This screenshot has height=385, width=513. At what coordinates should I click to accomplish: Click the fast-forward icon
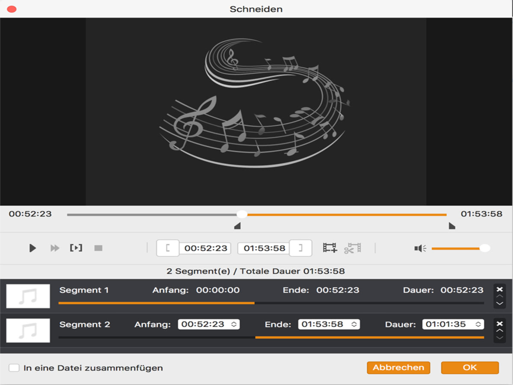(x=54, y=248)
